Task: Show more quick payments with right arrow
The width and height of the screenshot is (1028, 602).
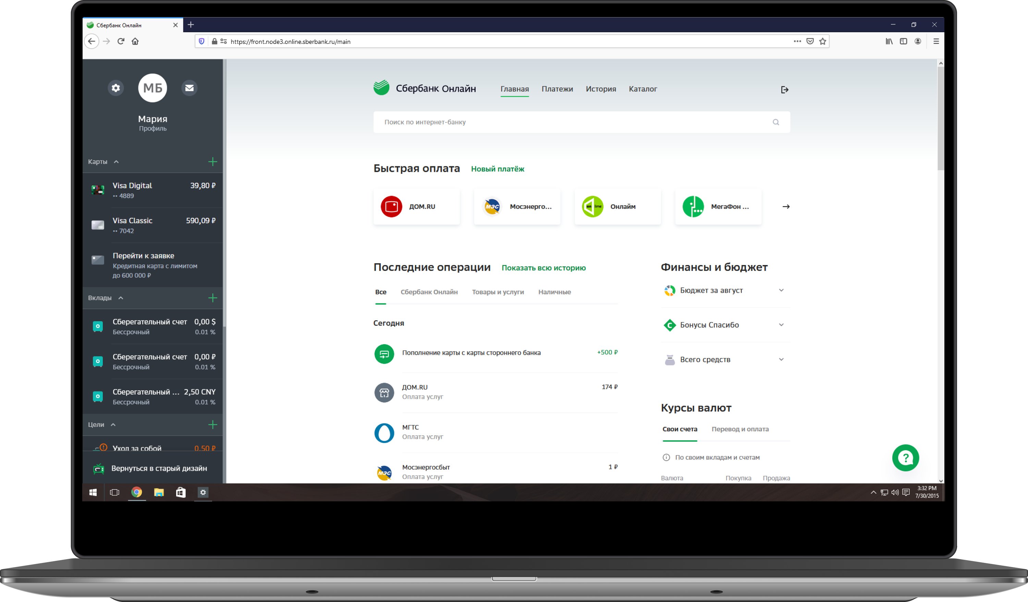Action: tap(786, 206)
